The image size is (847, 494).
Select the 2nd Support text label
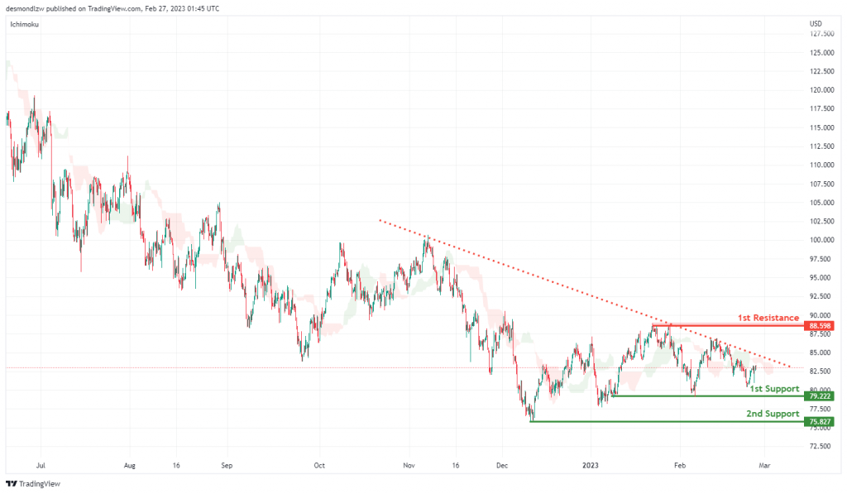point(773,414)
